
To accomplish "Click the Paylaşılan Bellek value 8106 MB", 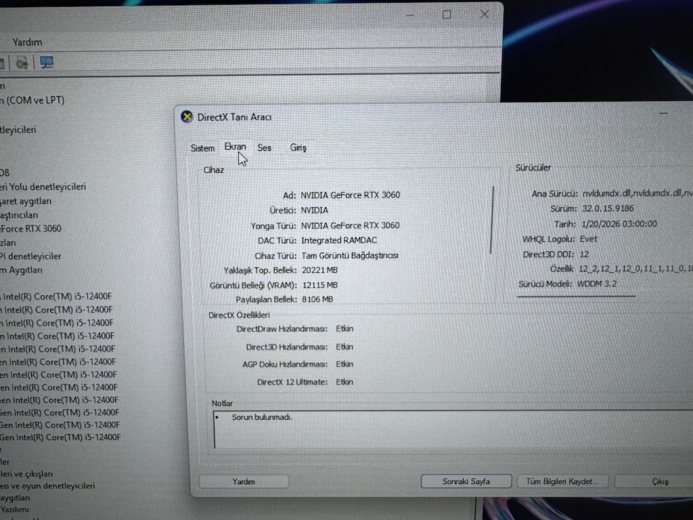I will tap(317, 299).
